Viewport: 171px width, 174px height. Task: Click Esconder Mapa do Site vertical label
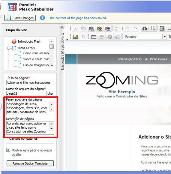pos(62,51)
